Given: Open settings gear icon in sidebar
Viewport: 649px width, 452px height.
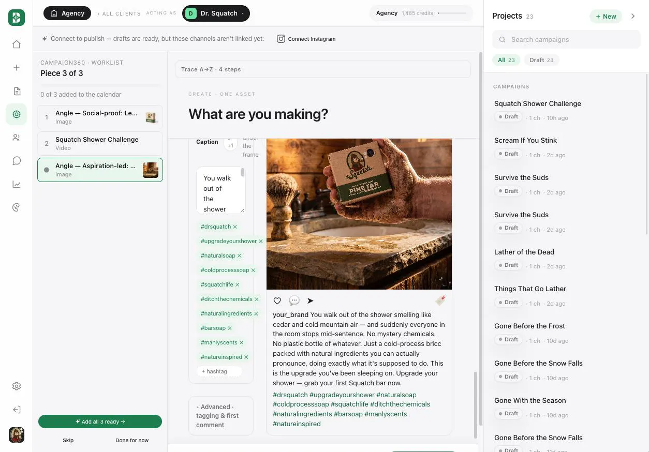Looking at the screenshot, I should point(17,386).
